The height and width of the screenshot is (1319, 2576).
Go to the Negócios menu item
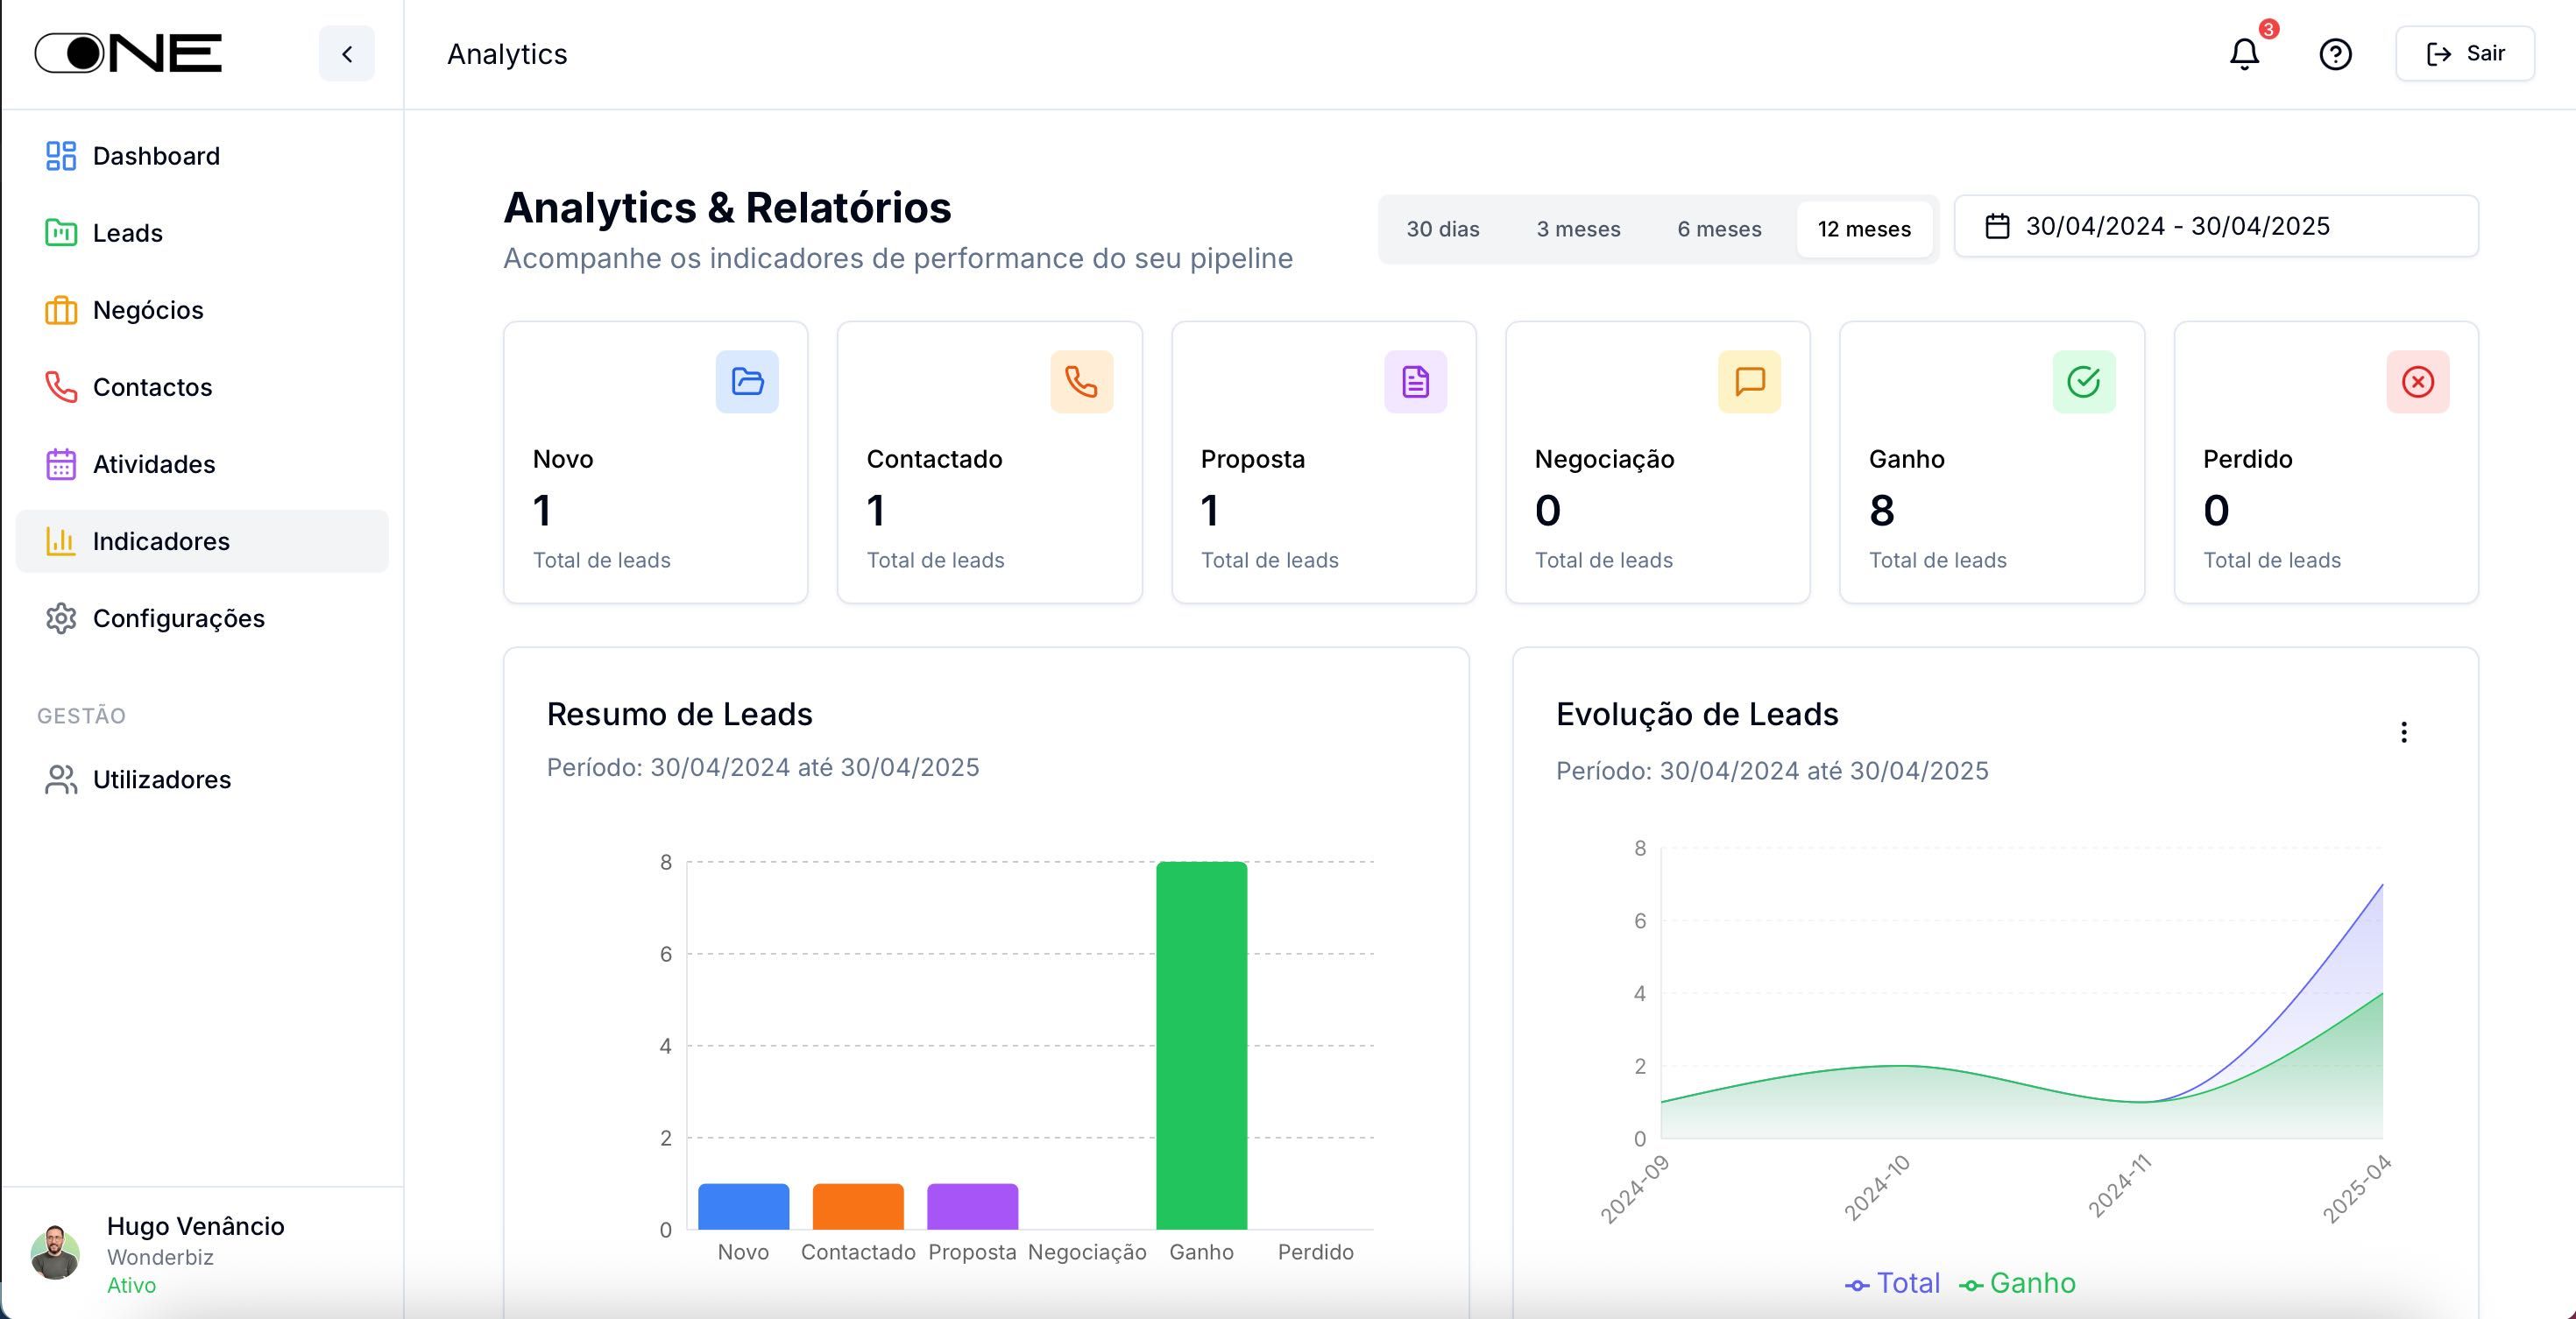pos(202,310)
